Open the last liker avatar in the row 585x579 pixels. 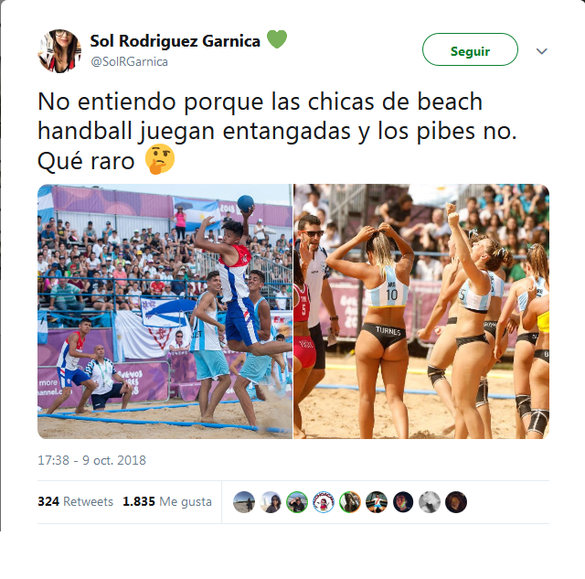(456, 502)
